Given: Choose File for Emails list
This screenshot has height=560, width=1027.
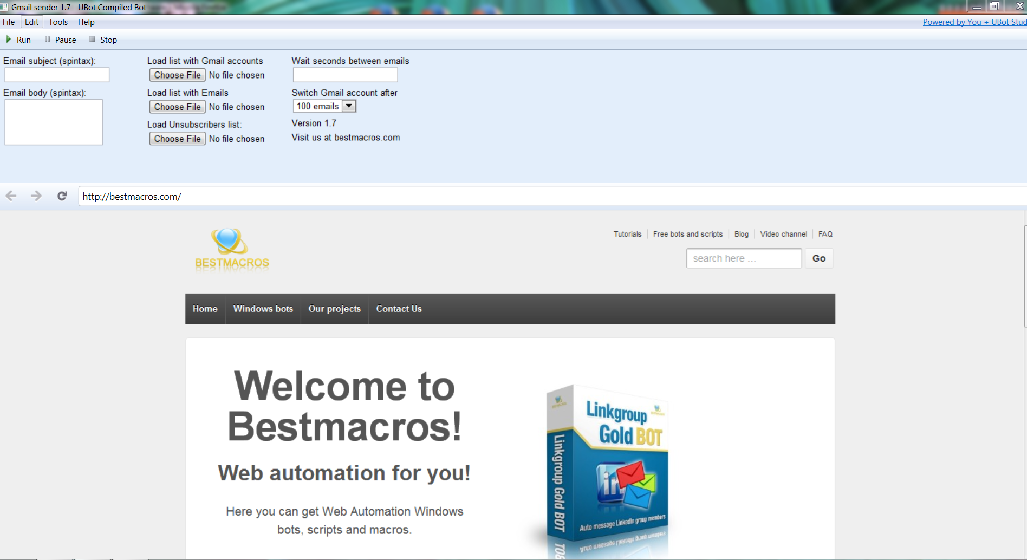Looking at the screenshot, I should click(177, 107).
